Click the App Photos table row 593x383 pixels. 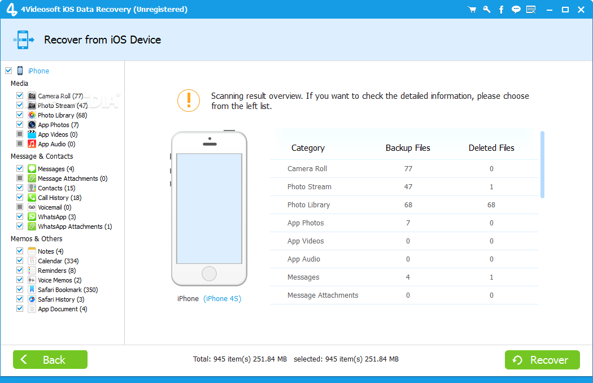coord(404,223)
